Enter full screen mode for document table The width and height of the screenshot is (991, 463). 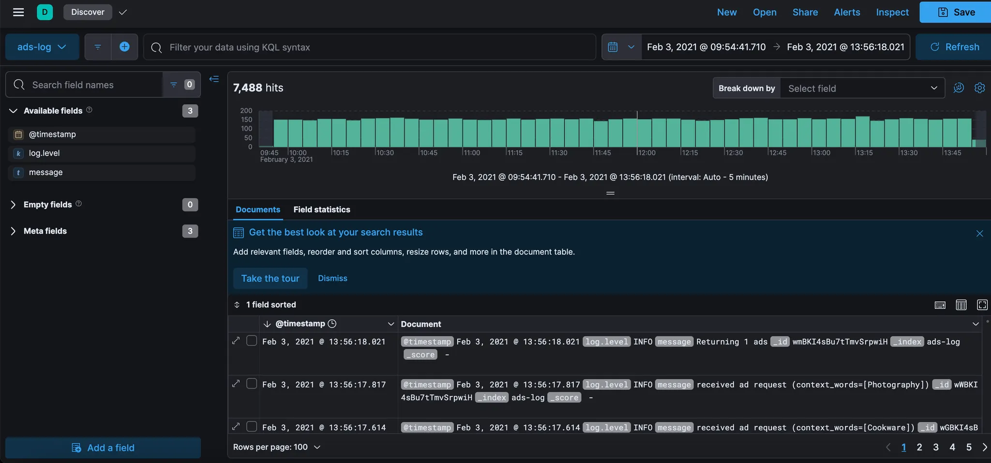point(982,305)
